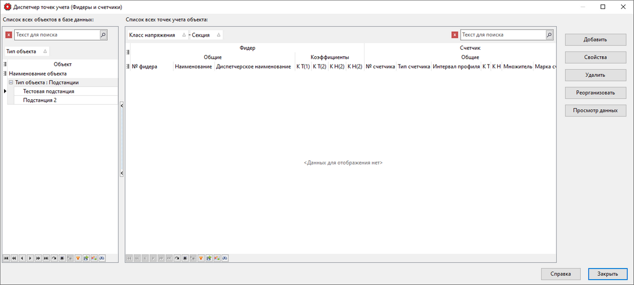Refresh the metering points grid with curved arrow
The image size is (634, 285).
click(x=177, y=258)
